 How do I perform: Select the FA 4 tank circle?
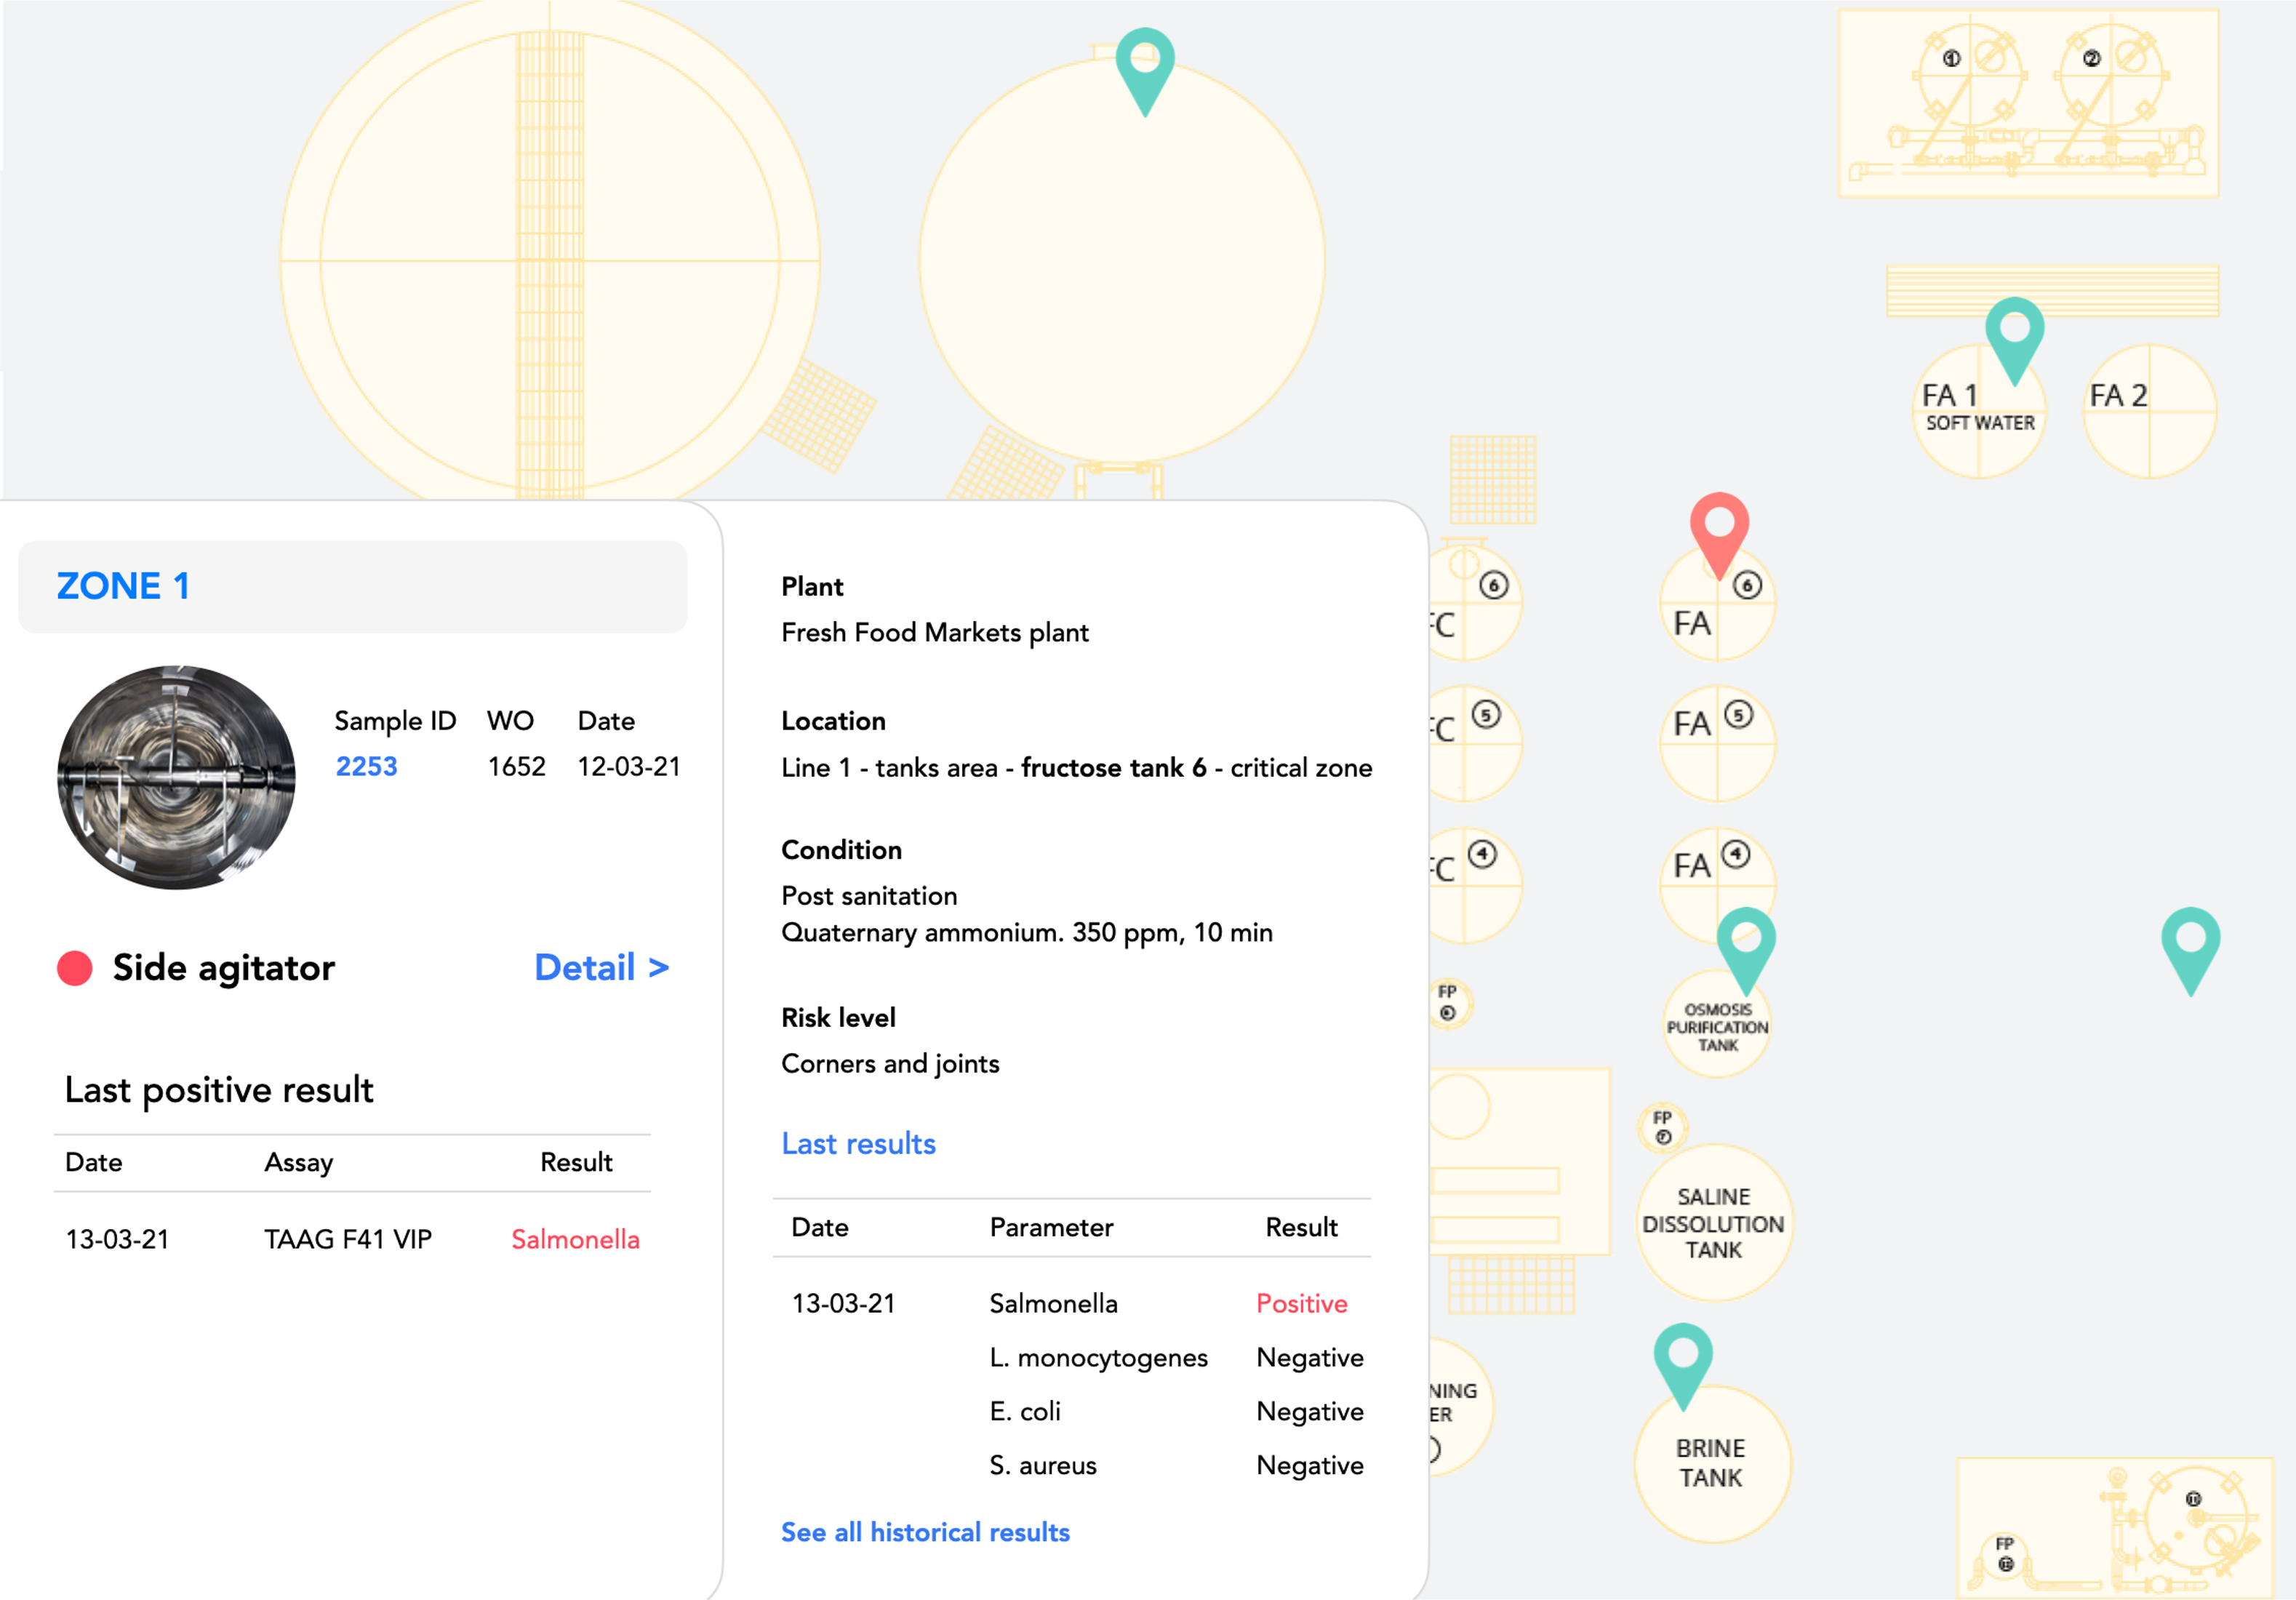coord(1717,885)
